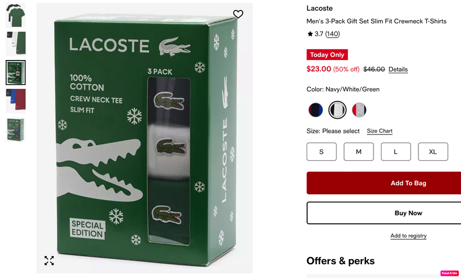Click the rating star icon

[x=310, y=34]
